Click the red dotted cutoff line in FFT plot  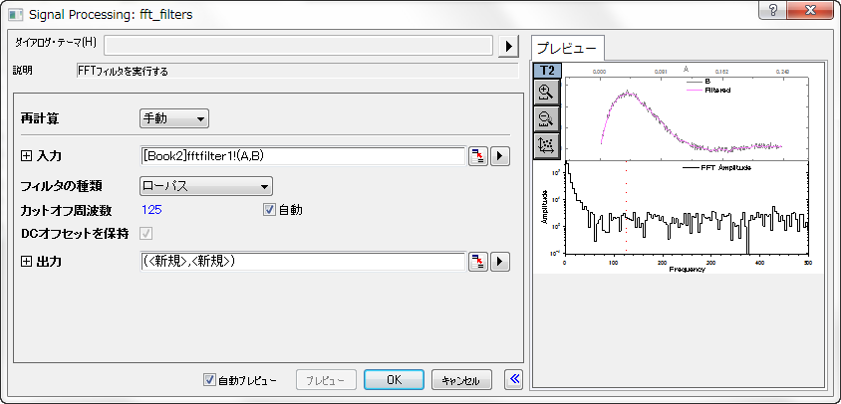[626, 208]
